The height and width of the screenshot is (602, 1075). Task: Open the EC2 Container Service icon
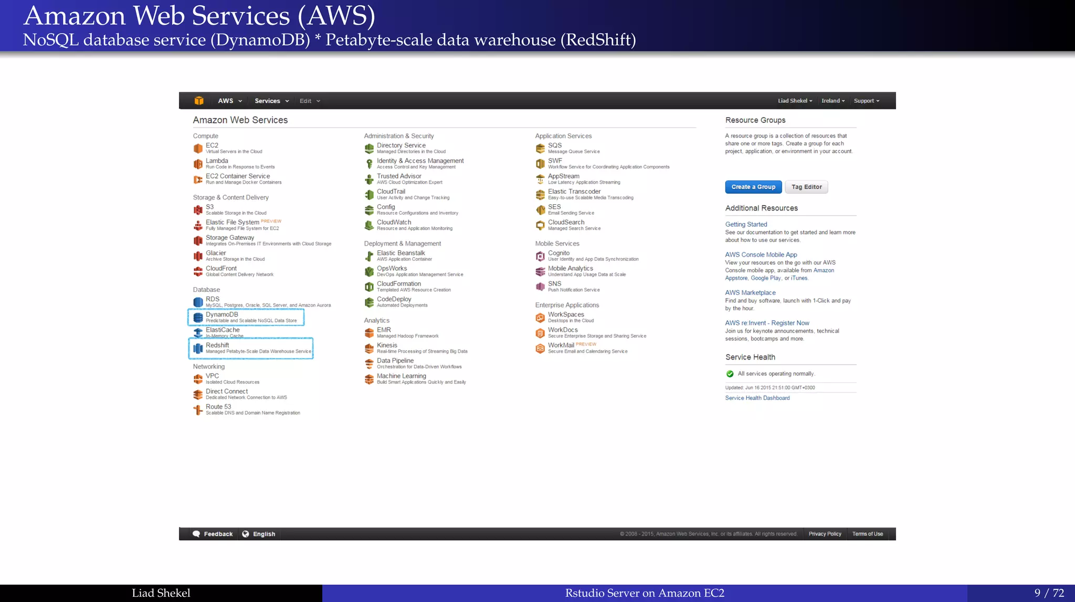(x=198, y=179)
